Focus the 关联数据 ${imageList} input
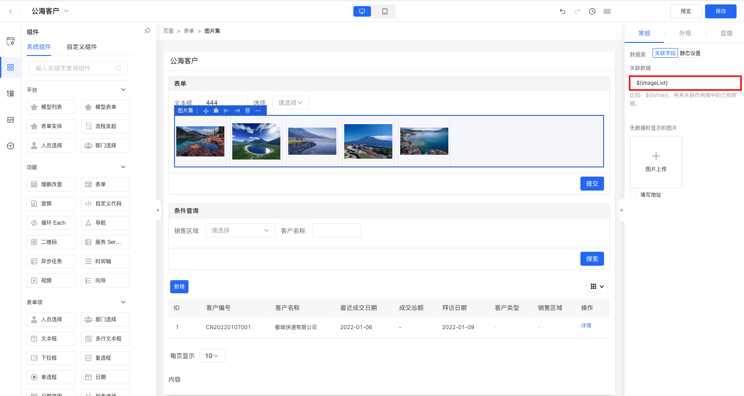Screen dimensions: 744x396 (x=685, y=83)
